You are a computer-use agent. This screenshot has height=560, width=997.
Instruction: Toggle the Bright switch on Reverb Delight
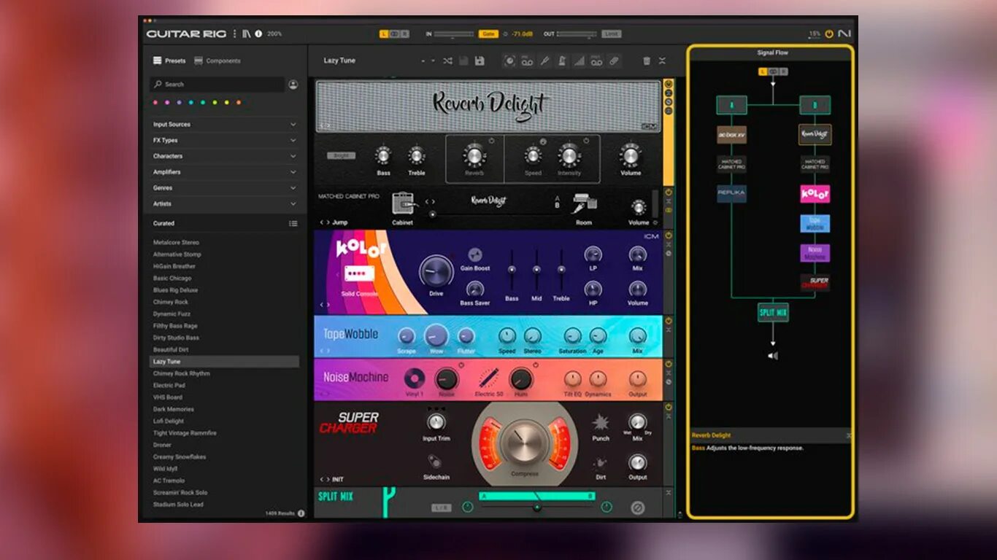click(341, 155)
